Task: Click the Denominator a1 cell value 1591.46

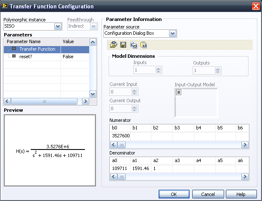Action: point(141,168)
